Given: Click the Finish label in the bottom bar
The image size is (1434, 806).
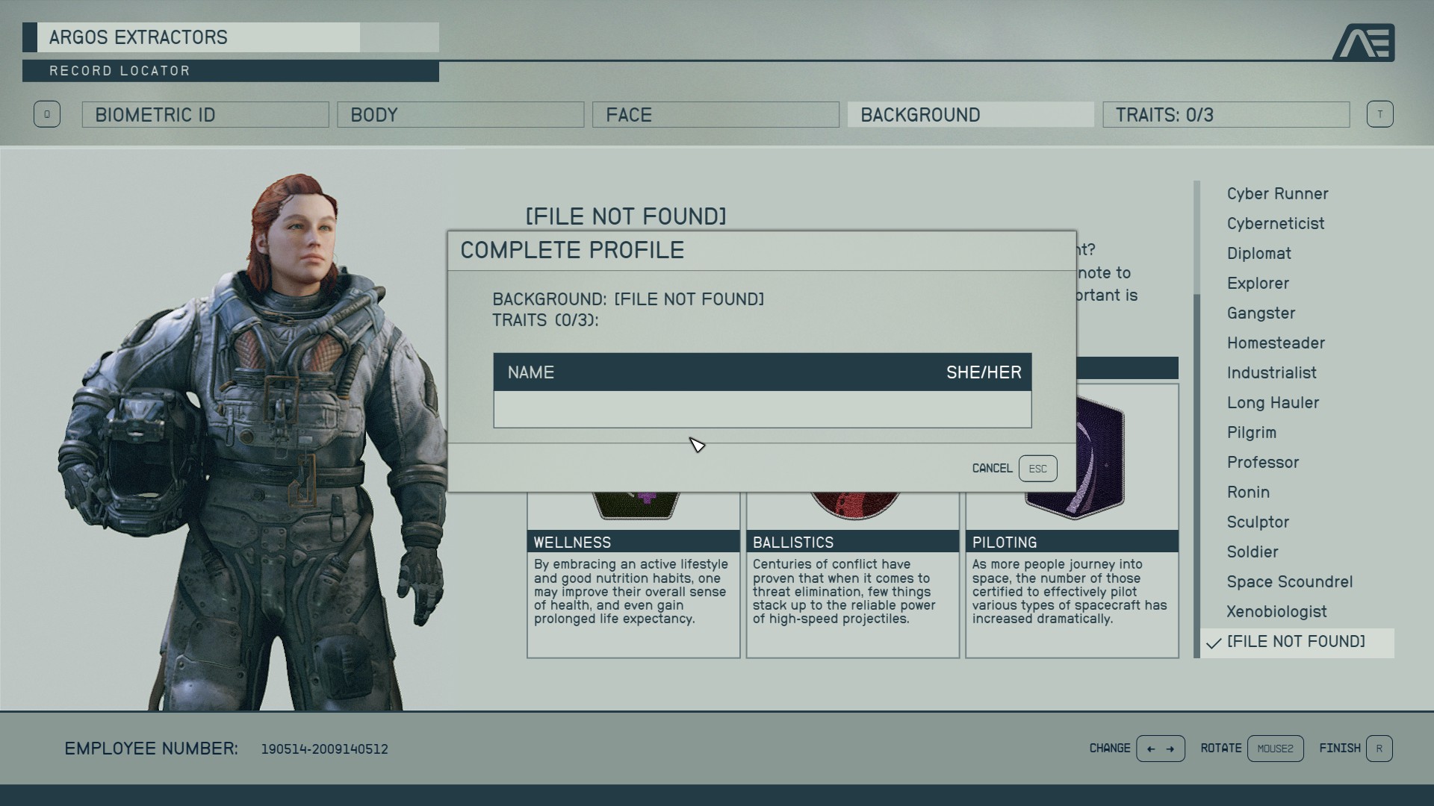Looking at the screenshot, I should click(1340, 748).
